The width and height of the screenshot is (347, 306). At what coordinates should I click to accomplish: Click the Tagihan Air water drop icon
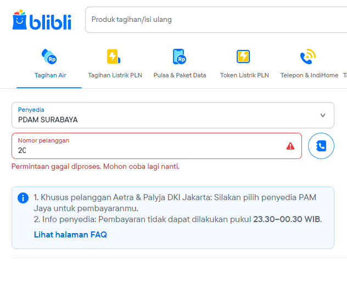tap(49, 56)
